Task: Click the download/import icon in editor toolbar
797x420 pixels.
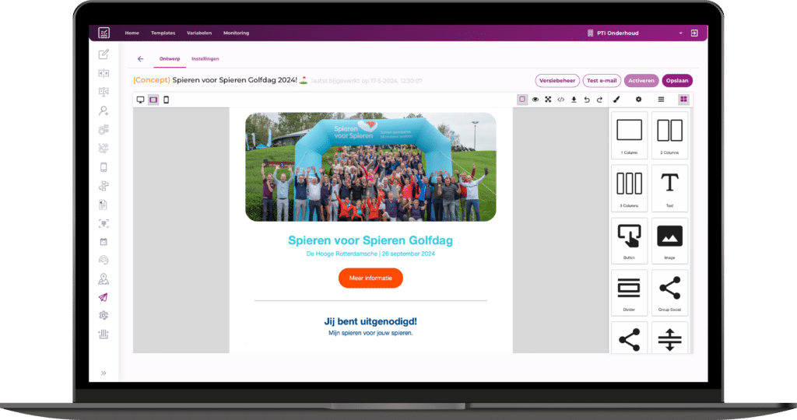Action: tap(574, 100)
